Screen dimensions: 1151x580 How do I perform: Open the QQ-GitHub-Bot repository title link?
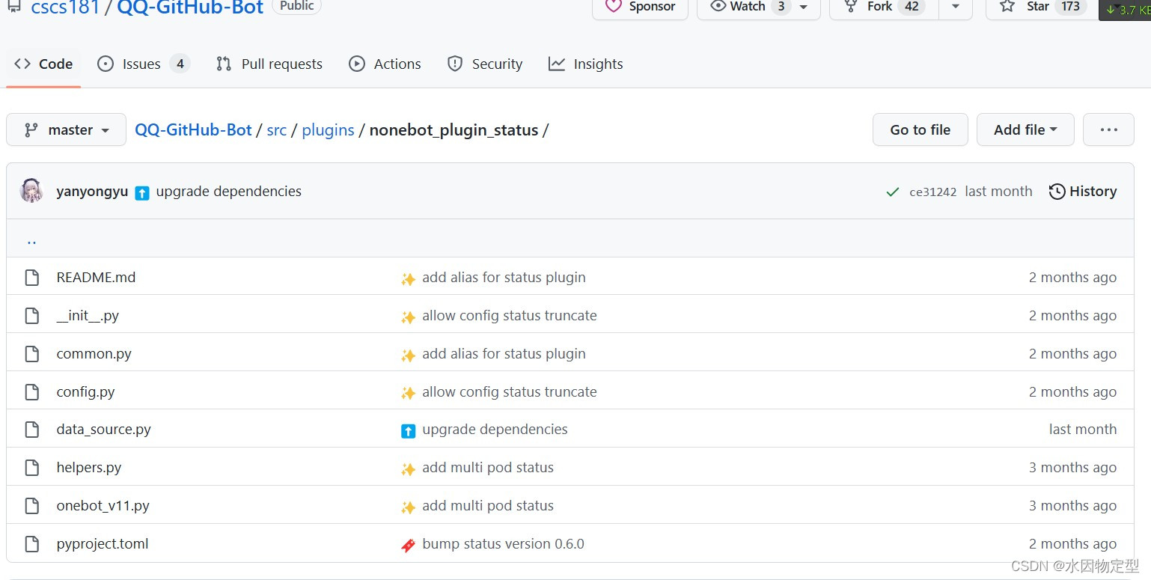point(190,7)
